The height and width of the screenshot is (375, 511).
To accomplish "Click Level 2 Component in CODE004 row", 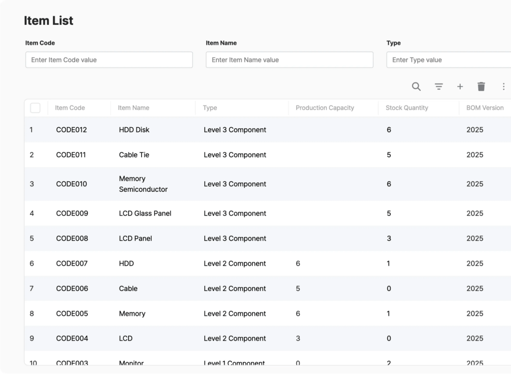I will coord(235,338).
